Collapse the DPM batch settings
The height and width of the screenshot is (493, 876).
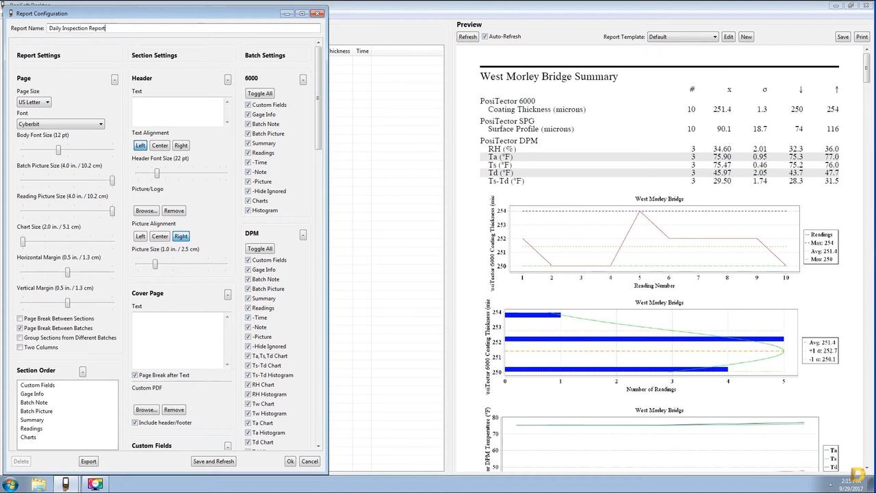click(302, 235)
